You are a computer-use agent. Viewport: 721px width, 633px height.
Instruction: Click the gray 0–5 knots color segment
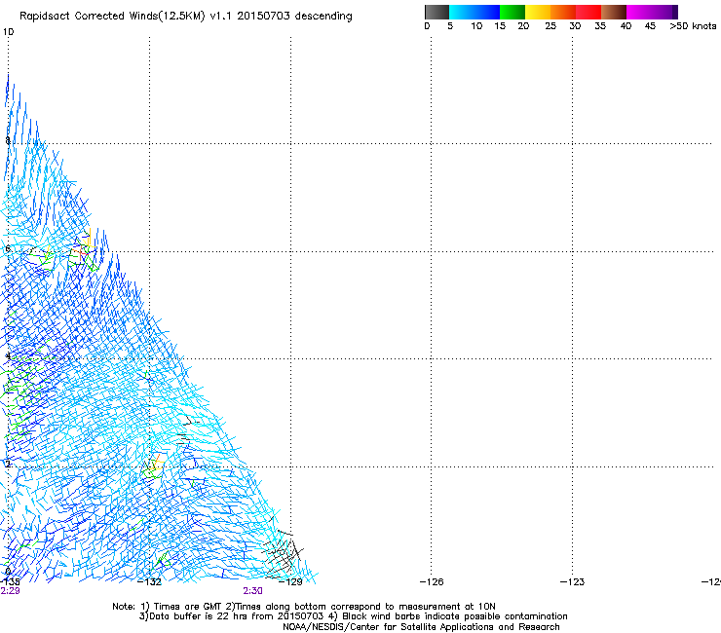(436, 12)
